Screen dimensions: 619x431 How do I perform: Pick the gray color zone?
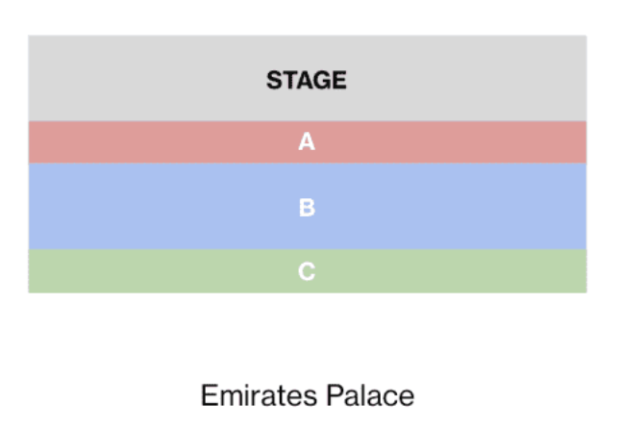(x=481, y=79)
